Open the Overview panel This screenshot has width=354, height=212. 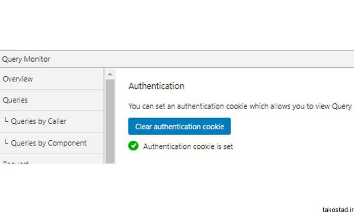pos(52,79)
